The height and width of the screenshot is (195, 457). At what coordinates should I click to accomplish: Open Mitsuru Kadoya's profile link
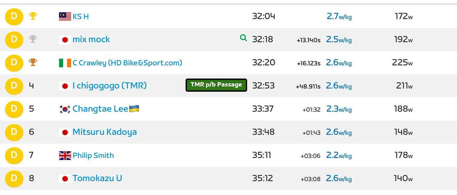pos(105,132)
